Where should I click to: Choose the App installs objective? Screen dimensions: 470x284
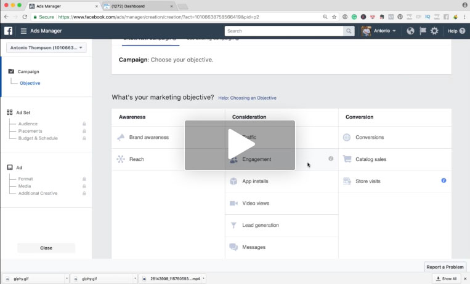(282, 181)
